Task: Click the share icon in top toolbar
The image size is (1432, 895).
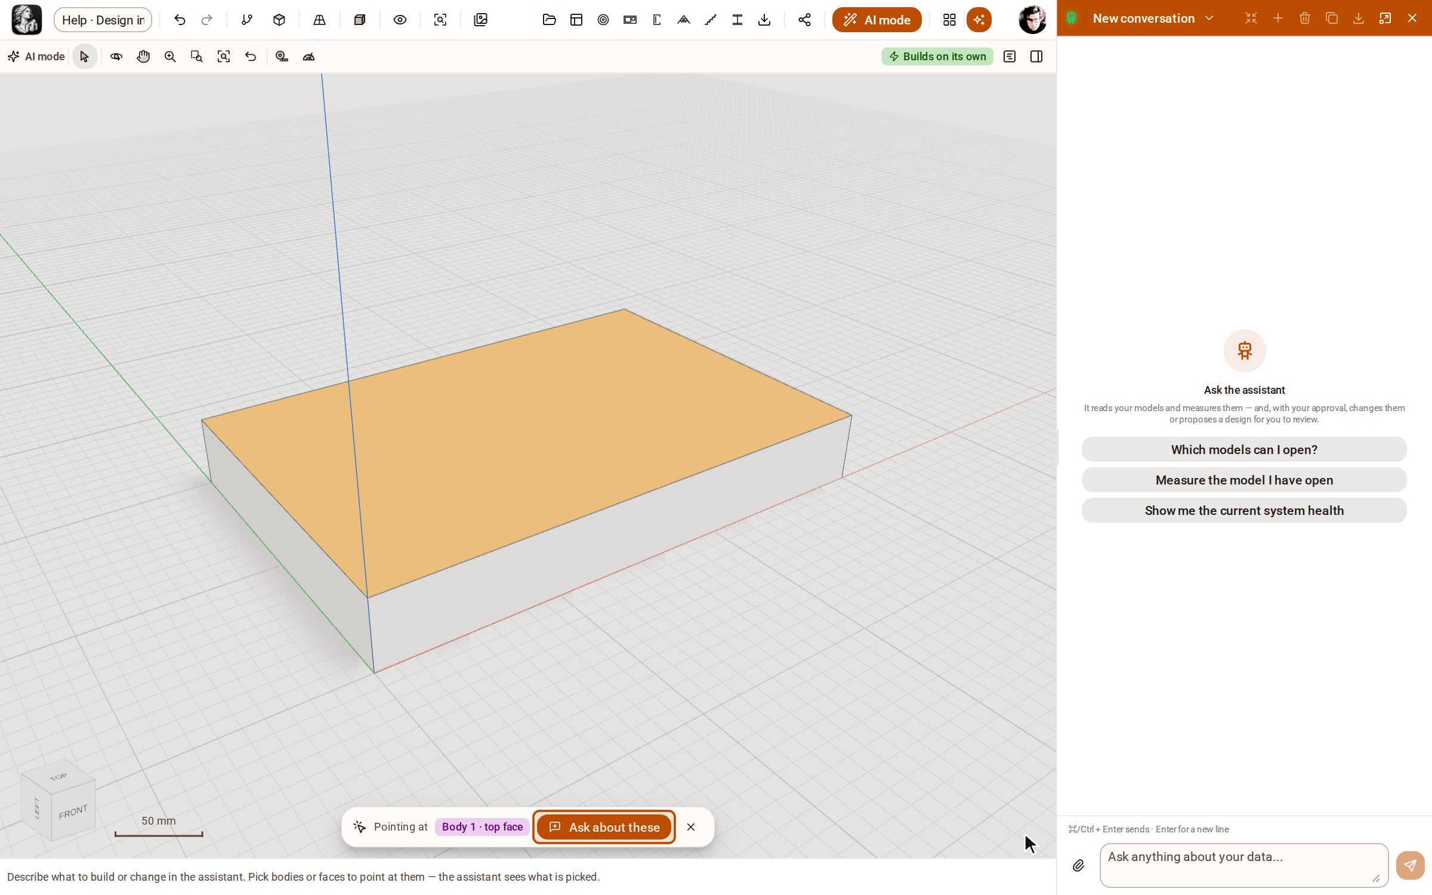Action: click(804, 20)
